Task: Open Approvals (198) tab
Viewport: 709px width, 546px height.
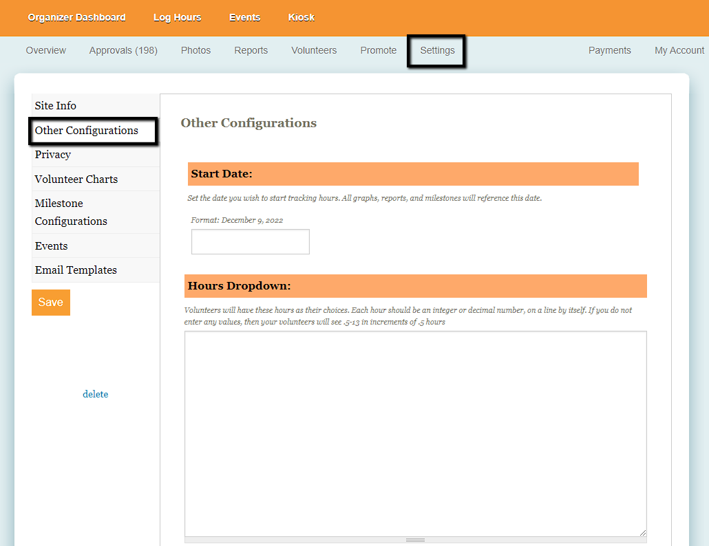Action: (x=123, y=50)
